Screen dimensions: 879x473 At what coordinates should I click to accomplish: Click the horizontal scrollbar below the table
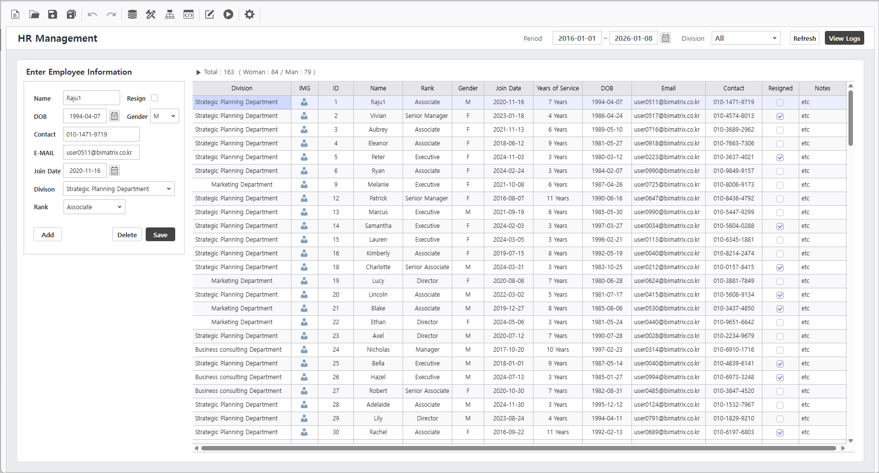click(518, 448)
